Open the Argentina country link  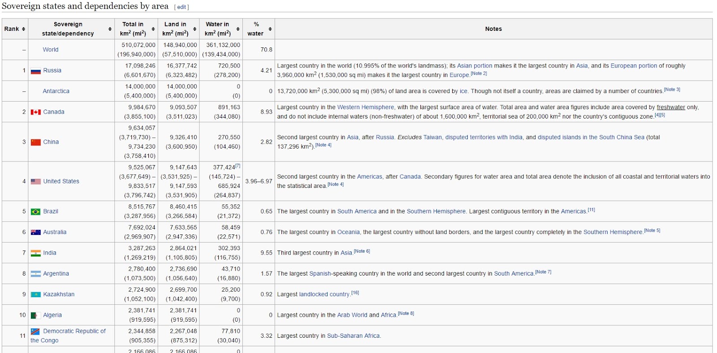56,273
